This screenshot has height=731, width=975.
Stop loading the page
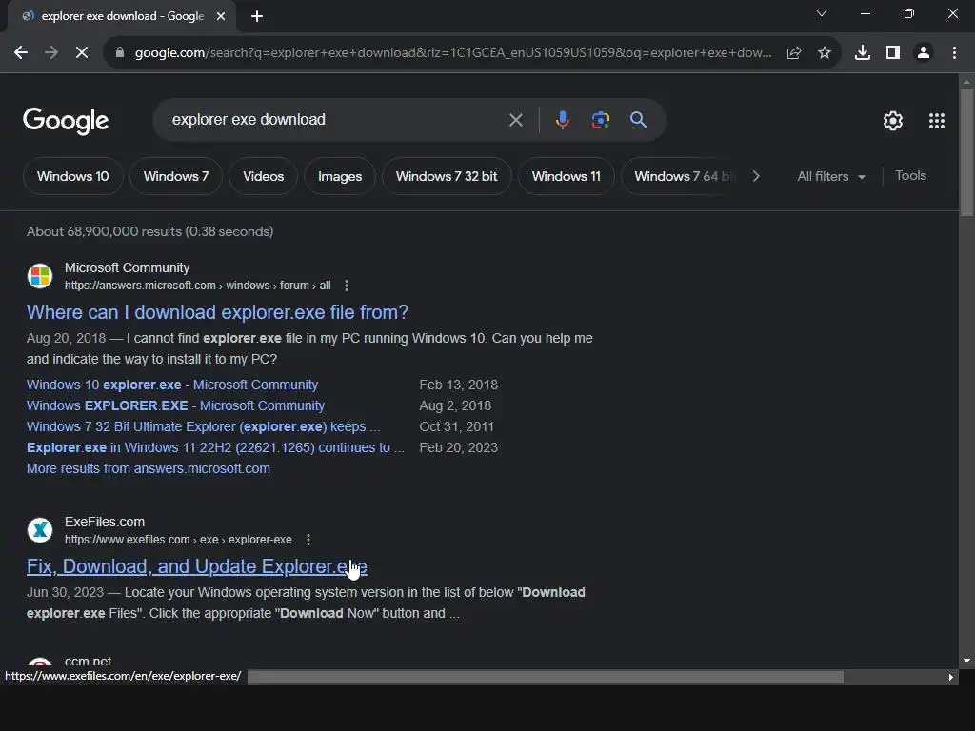pos(82,53)
